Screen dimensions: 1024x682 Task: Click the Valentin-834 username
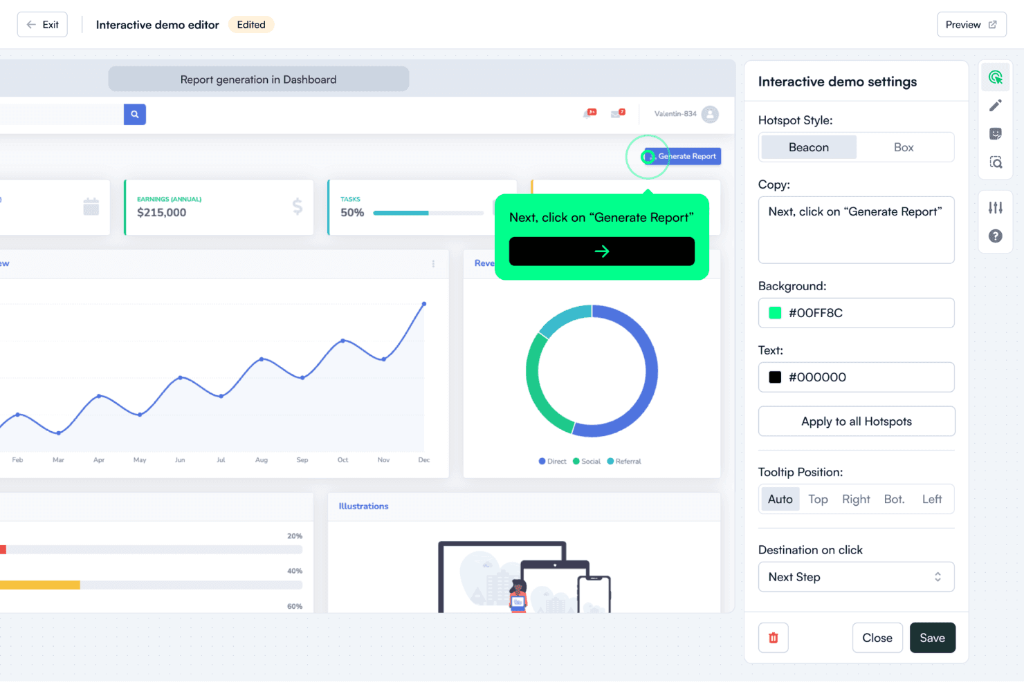[675, 114]
